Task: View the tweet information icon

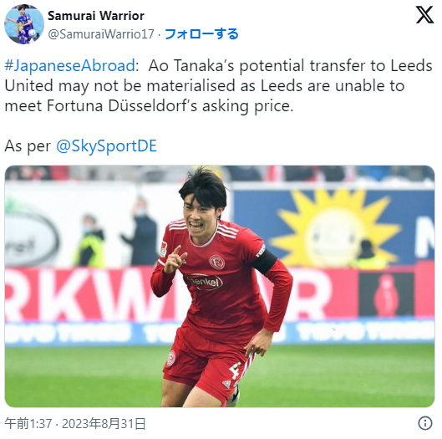Action: [x=425, y=423]
